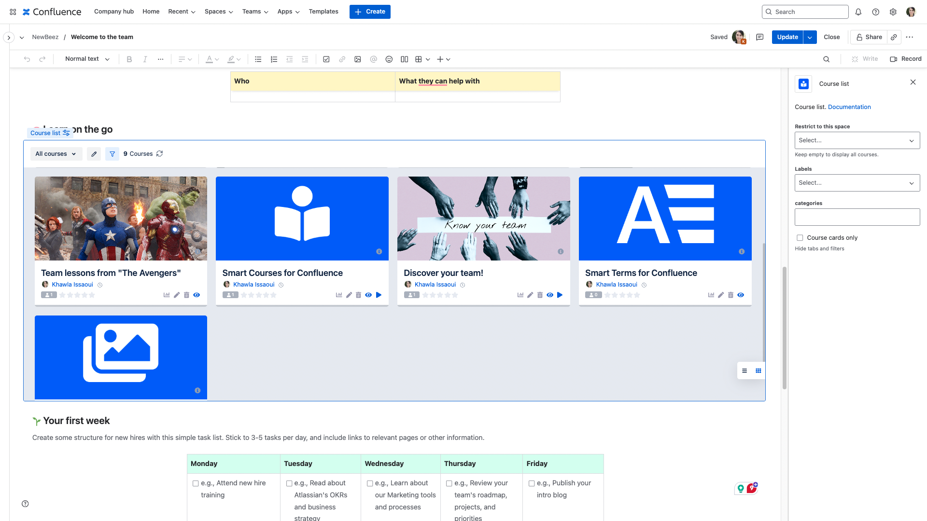
Task: Insert an @ mention
Action: [373, 59]
